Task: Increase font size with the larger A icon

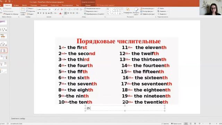Action: pyautogui.click(x=55, y=9)
